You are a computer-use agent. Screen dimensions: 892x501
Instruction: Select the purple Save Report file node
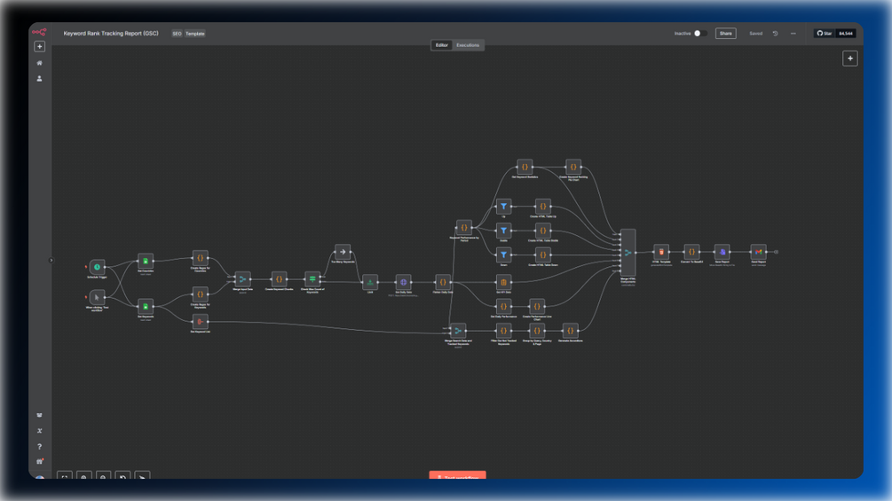pyautogui.click(x=722, y=252)
